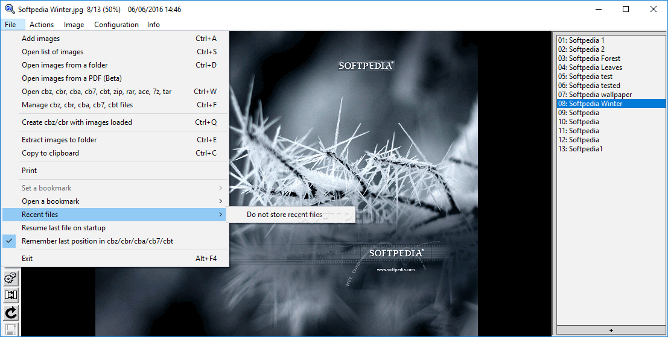
Task: Click the two-page arrows toolbar icon
Action: [x=11, y=295]
